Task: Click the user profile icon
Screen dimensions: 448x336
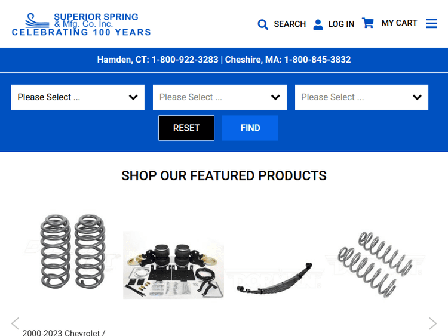Action: click(318, 24)
